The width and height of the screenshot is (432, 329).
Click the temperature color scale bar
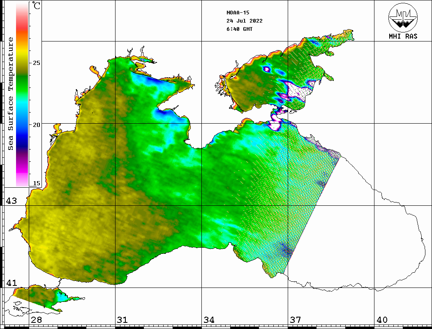[x=22, y=94]
